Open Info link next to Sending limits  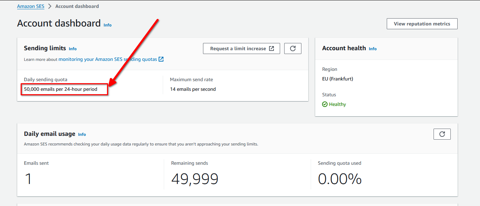click(73, 49)
